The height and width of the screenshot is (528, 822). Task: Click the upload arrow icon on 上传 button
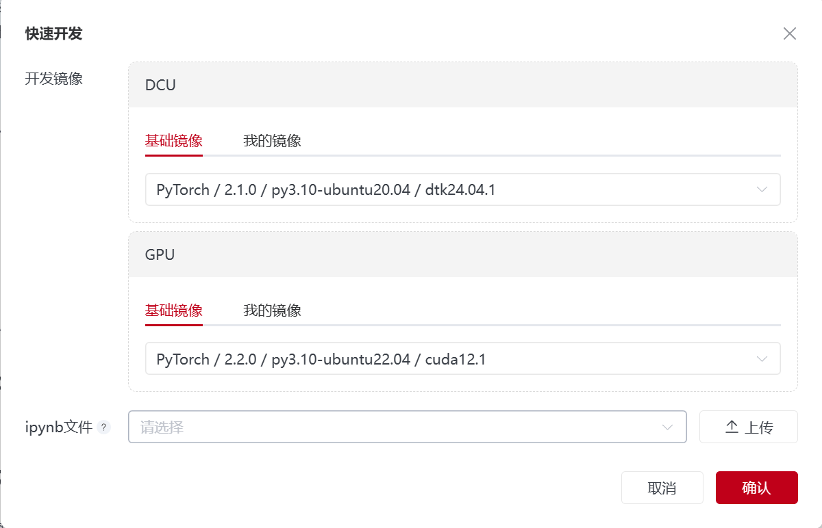(x=732, y=427)
